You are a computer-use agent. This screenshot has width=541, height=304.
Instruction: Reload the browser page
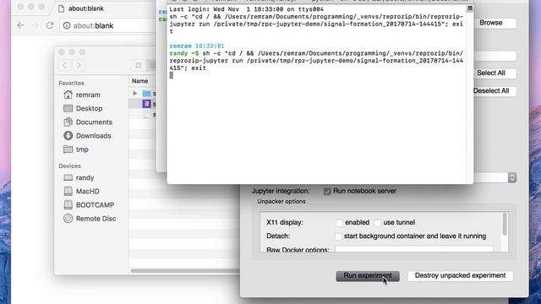coord(50,25)
